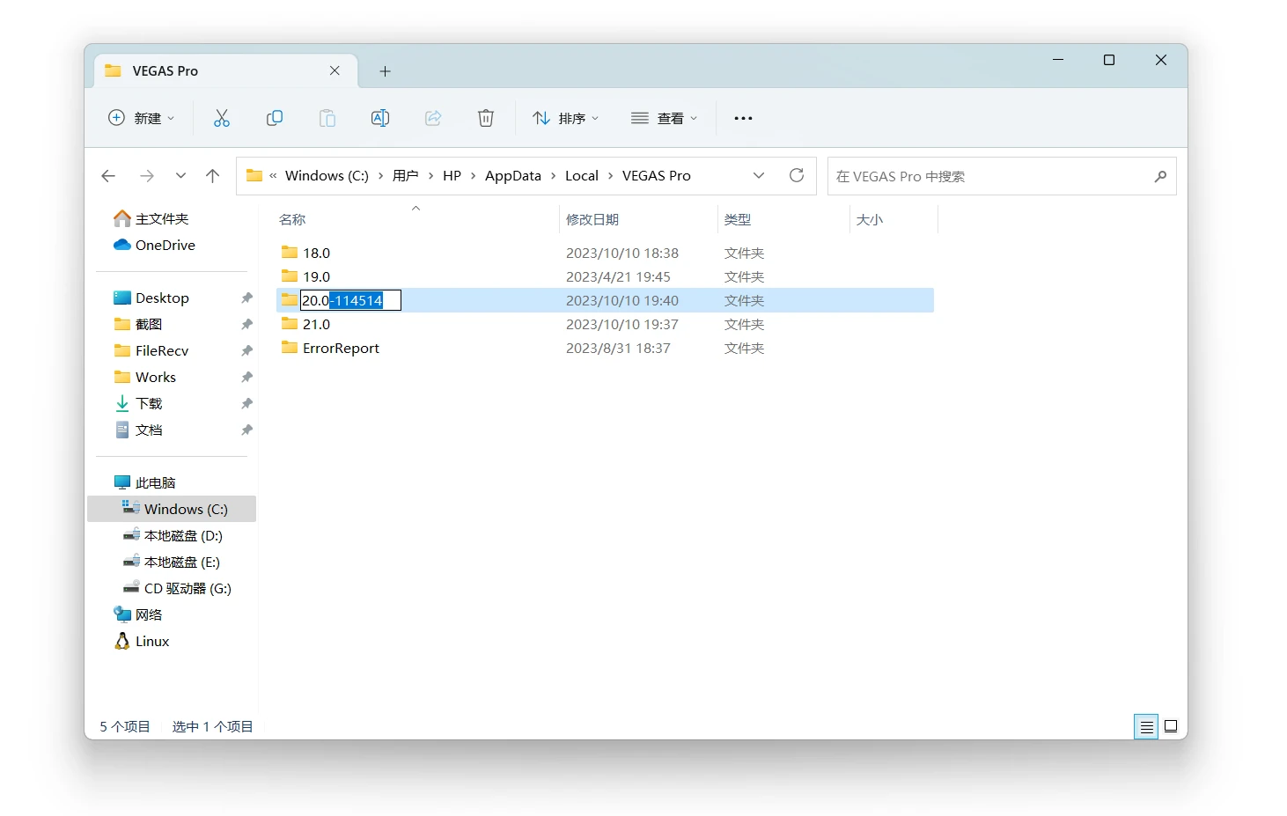This screenshot has height=816, width=1287.
Task: Open Linux in the sidebar
Action: (x=142, y=642)
